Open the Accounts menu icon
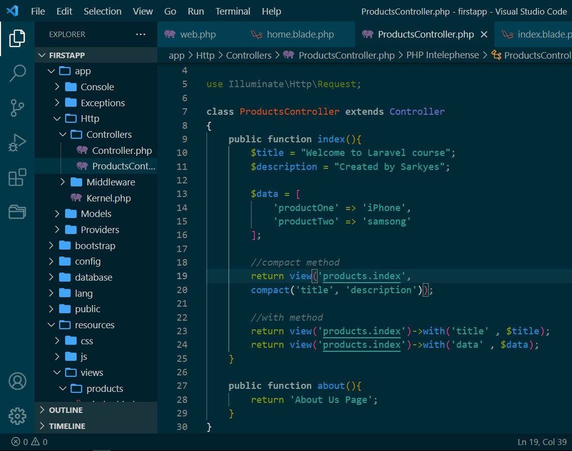The height and width of the screenshot is (451, 572). (x=17, y=381)
